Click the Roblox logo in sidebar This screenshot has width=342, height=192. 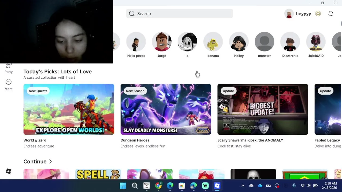coord(9,171)
